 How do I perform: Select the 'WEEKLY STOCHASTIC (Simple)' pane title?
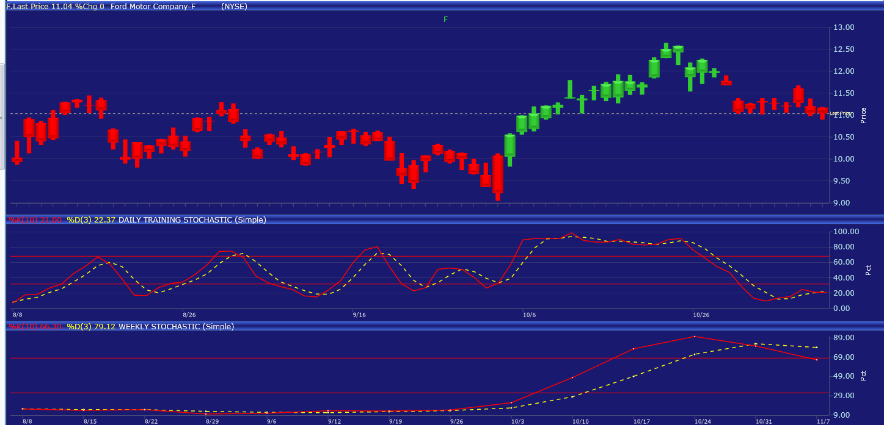click(x=176, y=327)
